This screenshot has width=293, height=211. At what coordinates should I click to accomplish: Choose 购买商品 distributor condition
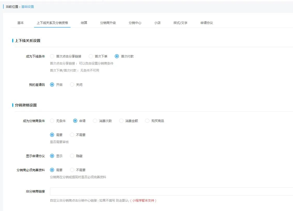(x=147, y=121)
